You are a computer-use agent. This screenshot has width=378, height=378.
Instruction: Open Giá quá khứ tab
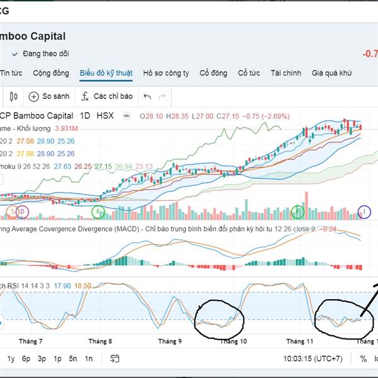[332, 73]
